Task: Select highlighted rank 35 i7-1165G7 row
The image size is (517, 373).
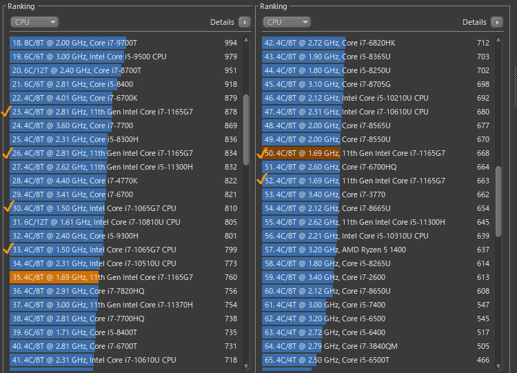Action: point(123,277)
